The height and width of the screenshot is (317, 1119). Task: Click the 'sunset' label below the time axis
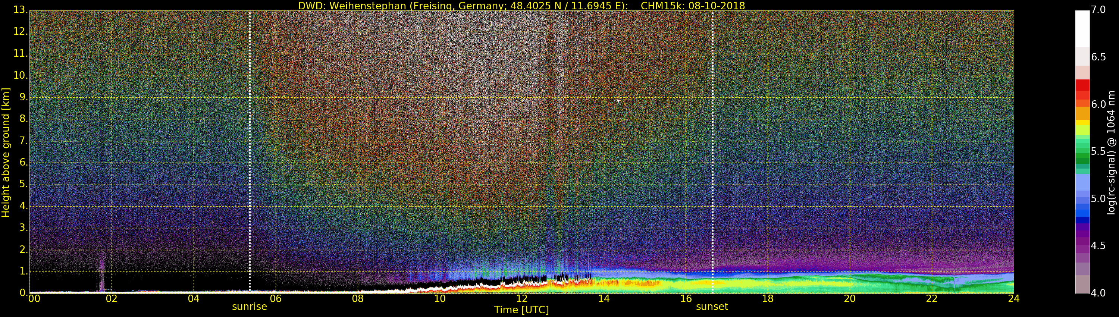click(712, 307)
